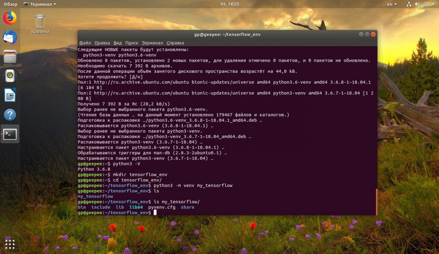439x254 pixels.
Task: Click the 'python3 -V' command line
Action: click(x=126, y=164)
